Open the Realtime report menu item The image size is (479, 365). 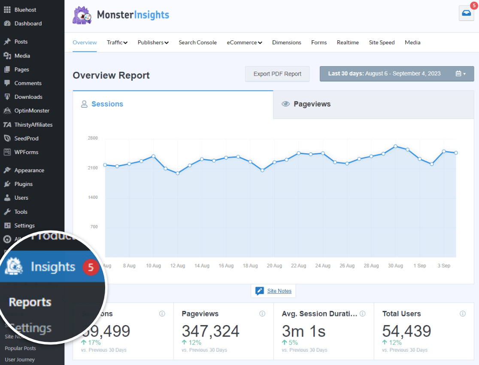[348, 43]
